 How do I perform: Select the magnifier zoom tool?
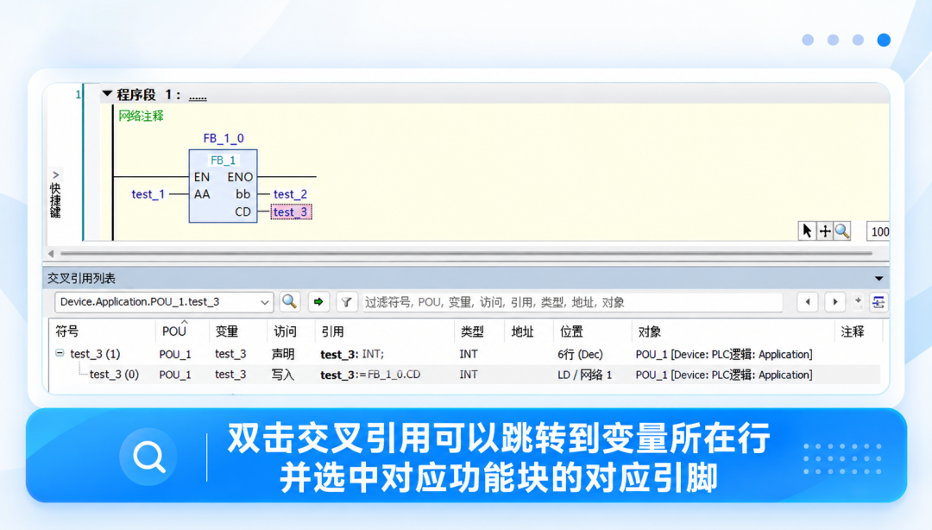pos(842,230)
